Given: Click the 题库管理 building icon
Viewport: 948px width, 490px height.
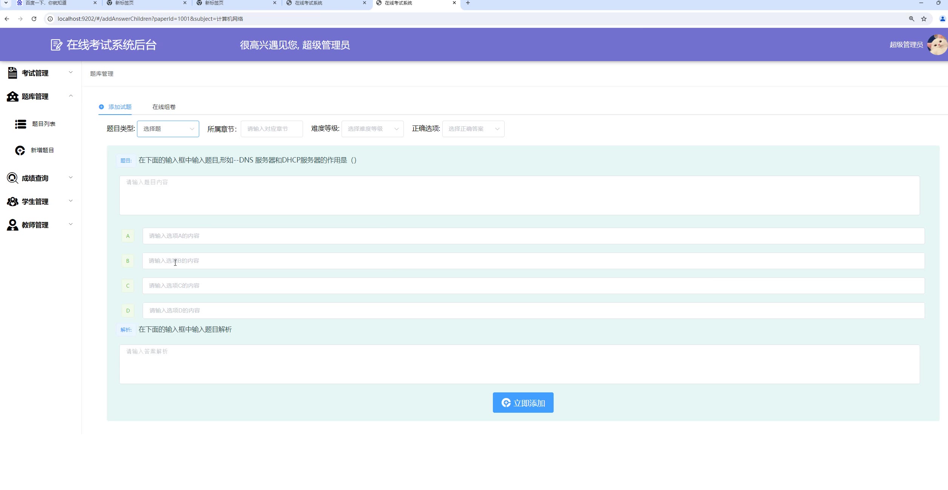Looking at the screenshot, I should click(x=12, y=96).
